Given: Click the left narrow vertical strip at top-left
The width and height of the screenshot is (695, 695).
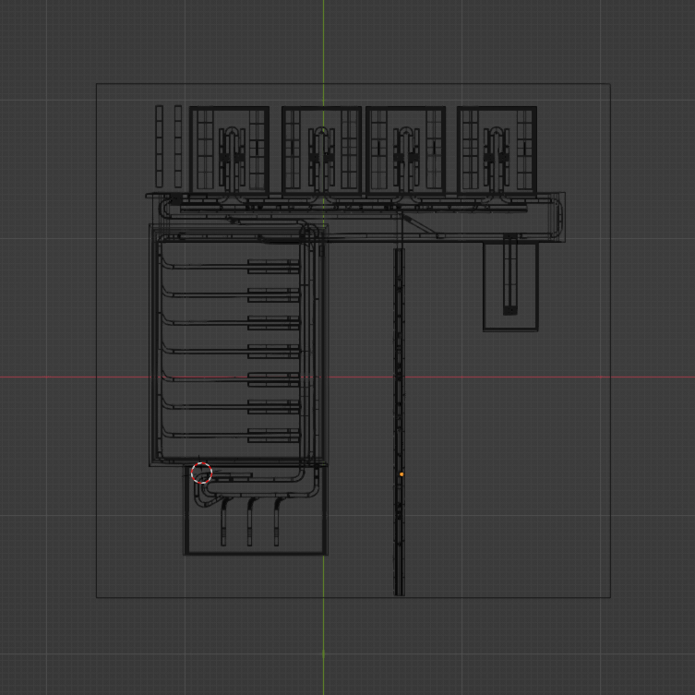Looking at the screenshot, I should tap(159, 146).
